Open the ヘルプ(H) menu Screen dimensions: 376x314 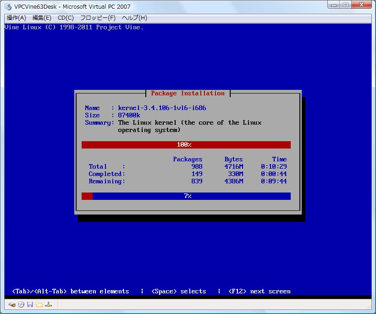[x=134, y=18]
